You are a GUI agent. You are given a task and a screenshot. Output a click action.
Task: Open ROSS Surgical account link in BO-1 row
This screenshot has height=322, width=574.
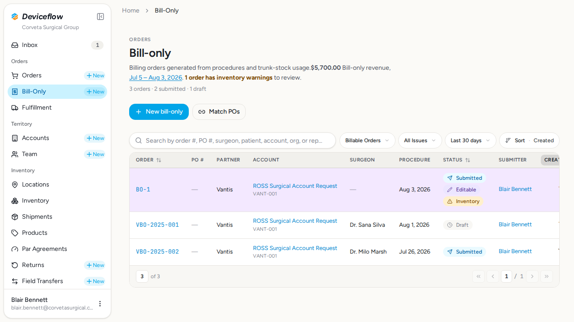click(295, 186)
